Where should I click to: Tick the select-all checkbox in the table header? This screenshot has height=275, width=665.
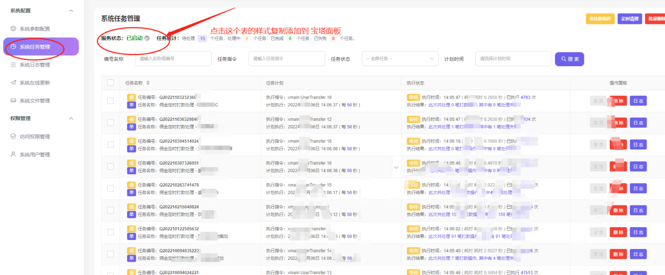[111, 83]
